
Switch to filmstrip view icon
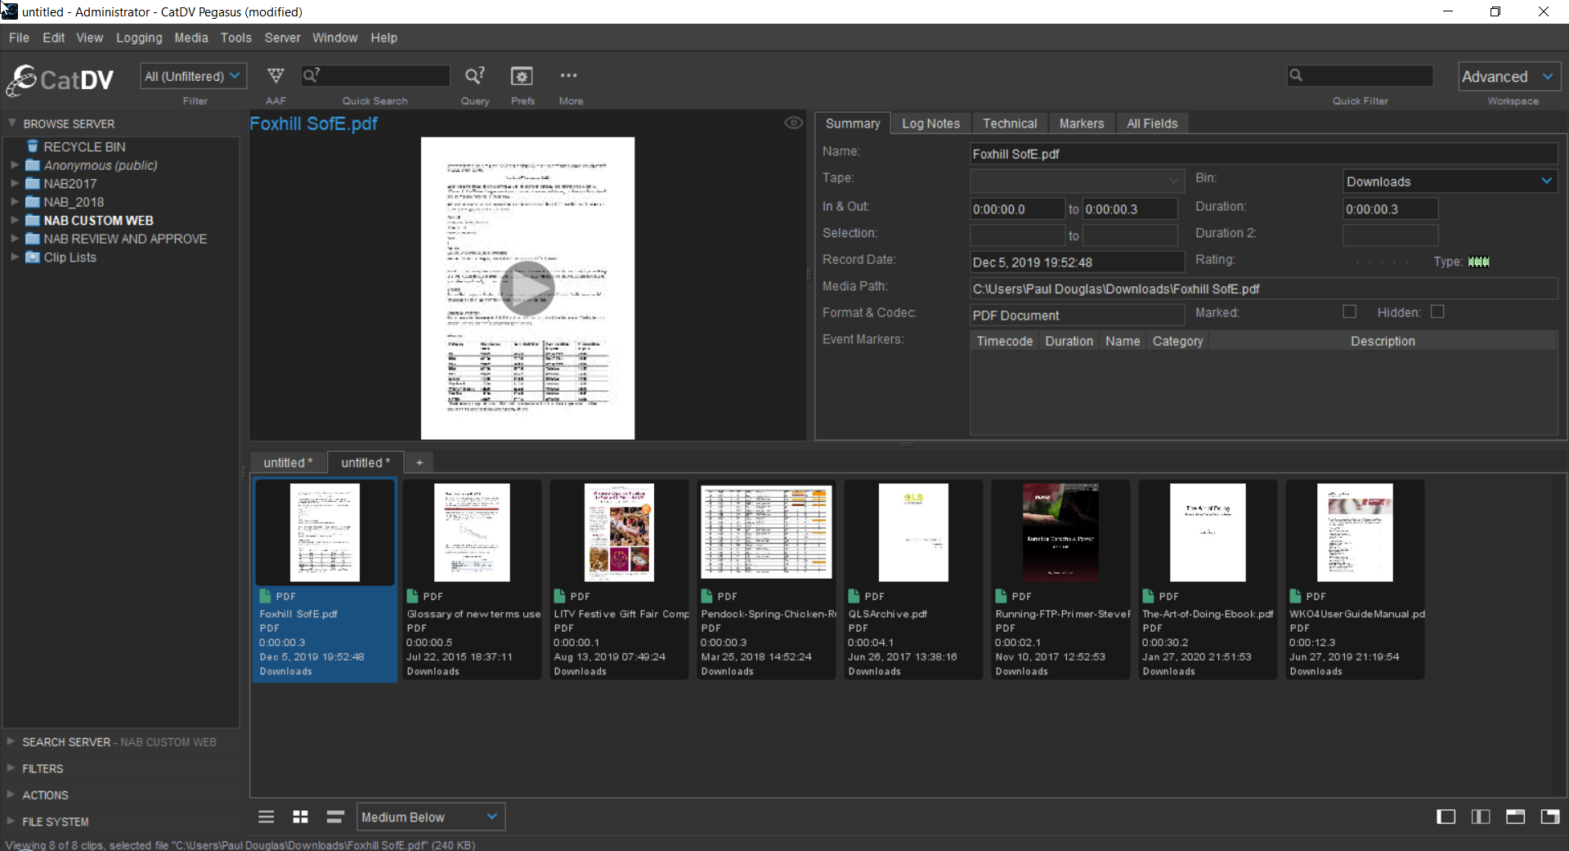pos(335,817)
